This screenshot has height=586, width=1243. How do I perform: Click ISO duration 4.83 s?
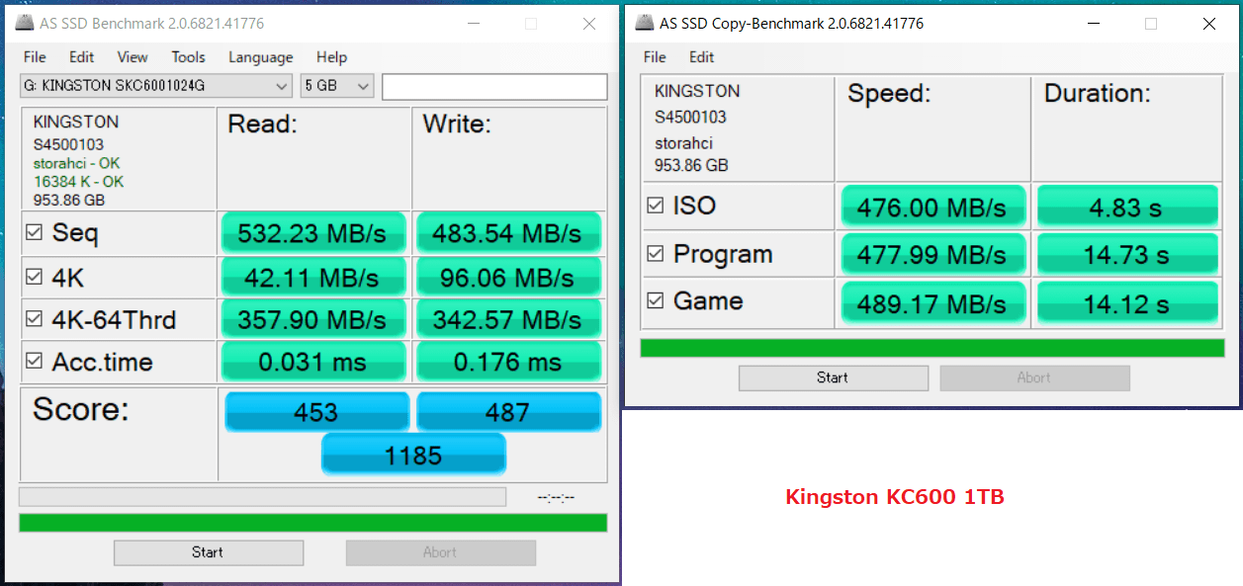(1126, 208)
